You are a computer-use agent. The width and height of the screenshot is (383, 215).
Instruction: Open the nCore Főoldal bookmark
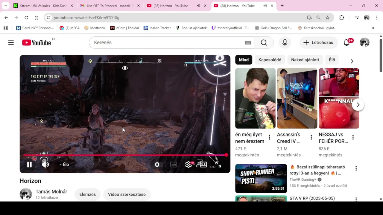(x=124, y=28)
